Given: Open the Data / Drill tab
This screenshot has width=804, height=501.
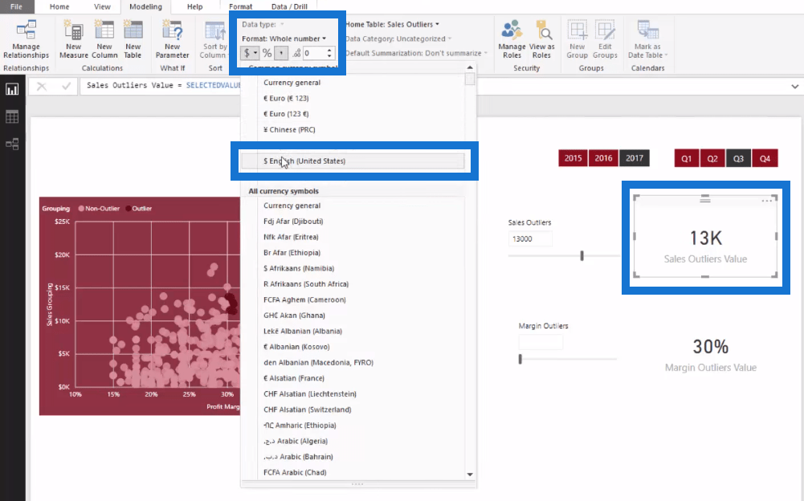Looking at the screenshot, I should pos(289,6).
